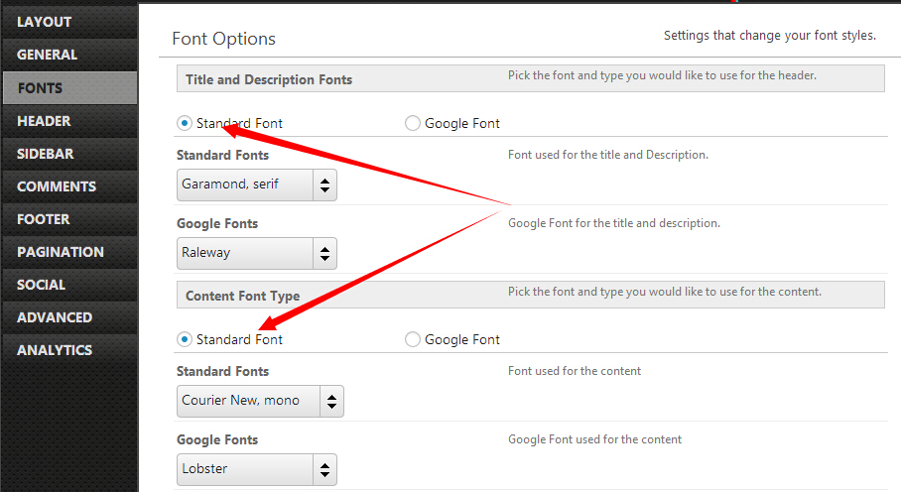This screenshot has width=901, height=492.
Task: Choose Google Font radio for title fonts
Action: tap(413, 123)
